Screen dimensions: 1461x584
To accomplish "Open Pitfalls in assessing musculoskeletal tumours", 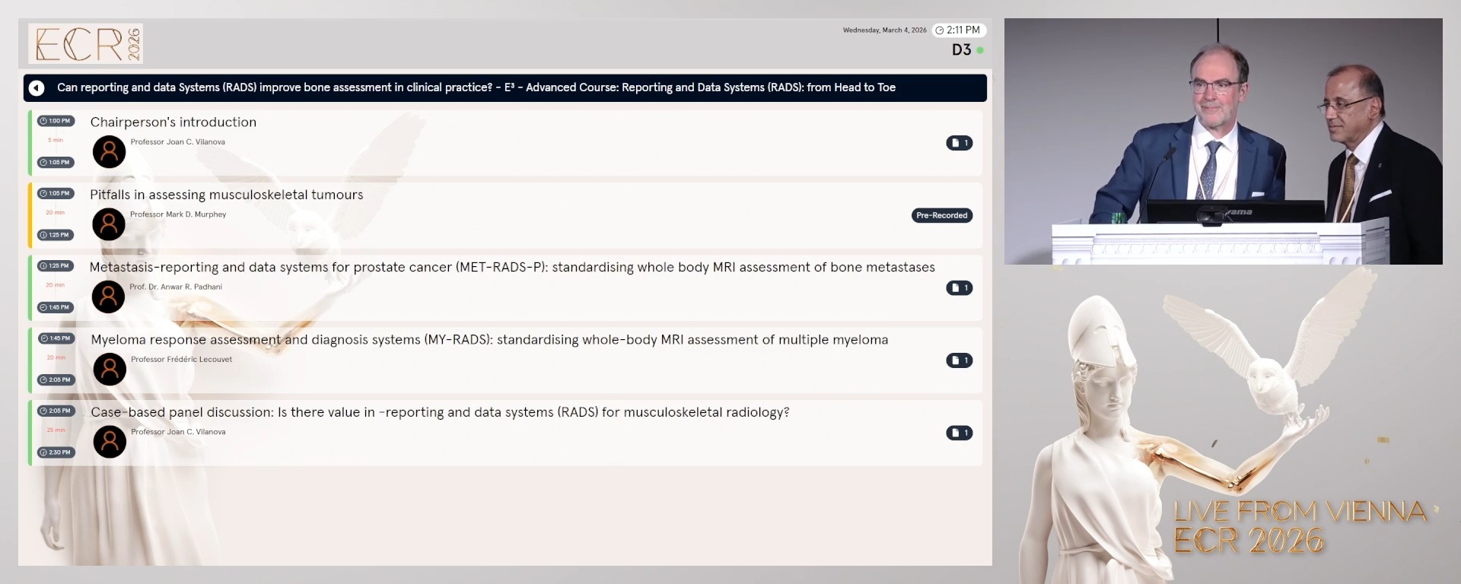I will point(227,195).
